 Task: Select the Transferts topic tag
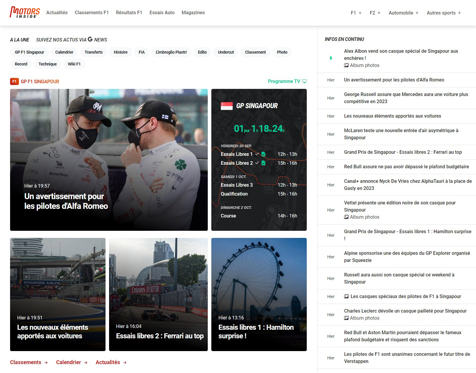tap(93, 52)
